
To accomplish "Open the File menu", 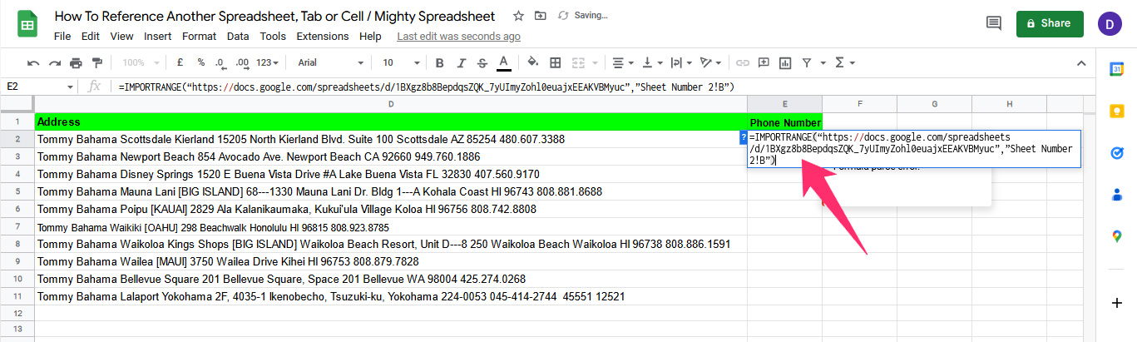I will [x=62, y=37].
